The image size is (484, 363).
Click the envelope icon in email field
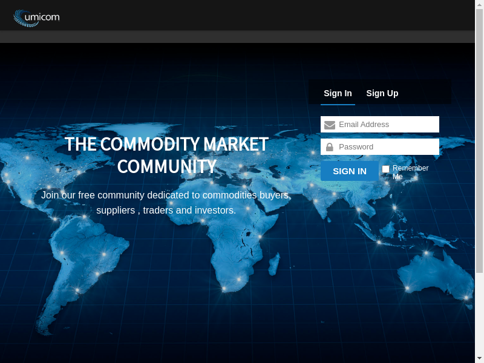(x=330, y=125)
